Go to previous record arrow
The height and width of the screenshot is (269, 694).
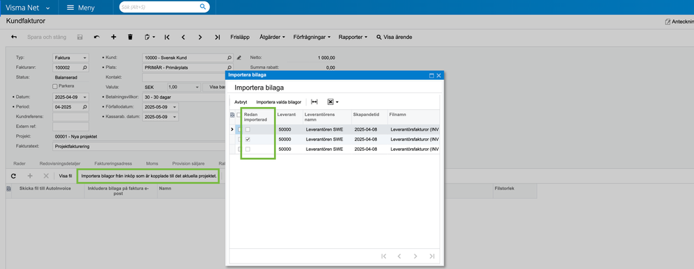click(184, 37)
